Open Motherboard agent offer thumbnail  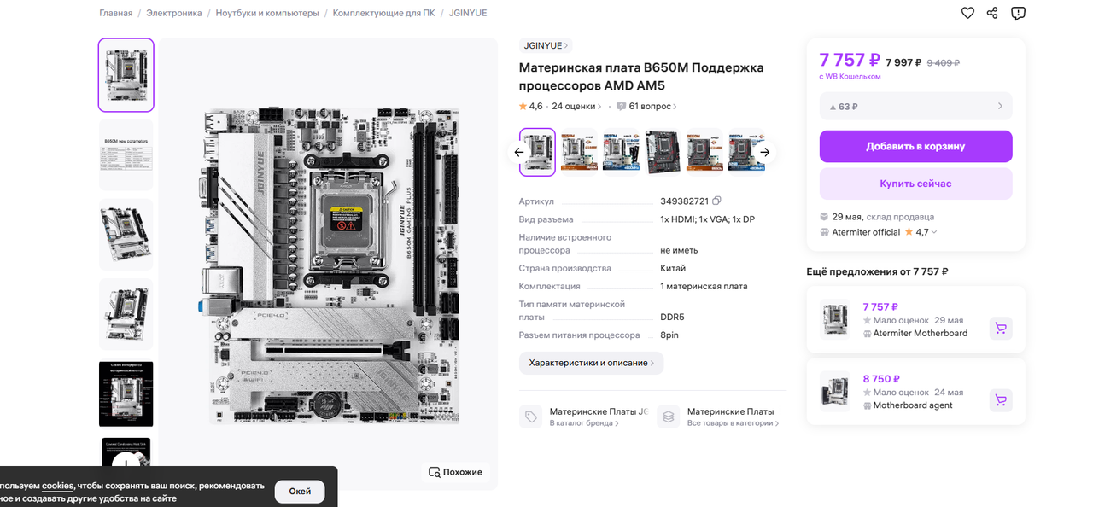(x=836, y=392)
